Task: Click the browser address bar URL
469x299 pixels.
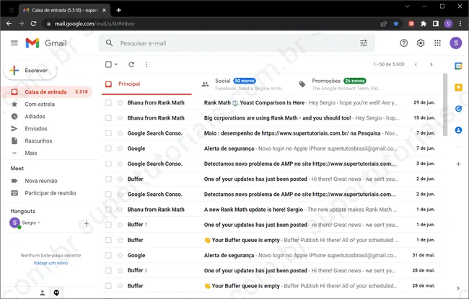Action: (x=95, y=24)
